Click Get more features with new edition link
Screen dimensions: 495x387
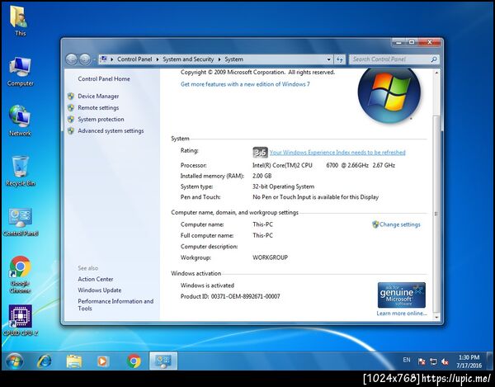coord(245,84)
